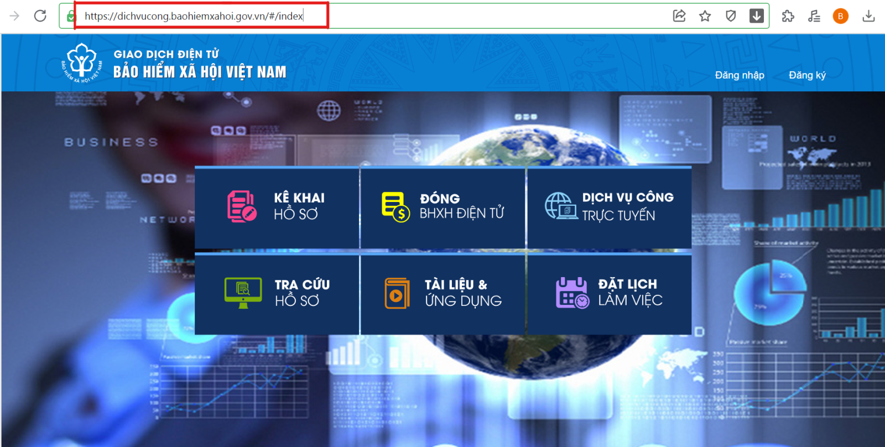Click the globe Dịch Vụ Công icon
Viewport: 885px width, 447px height.
561,206
